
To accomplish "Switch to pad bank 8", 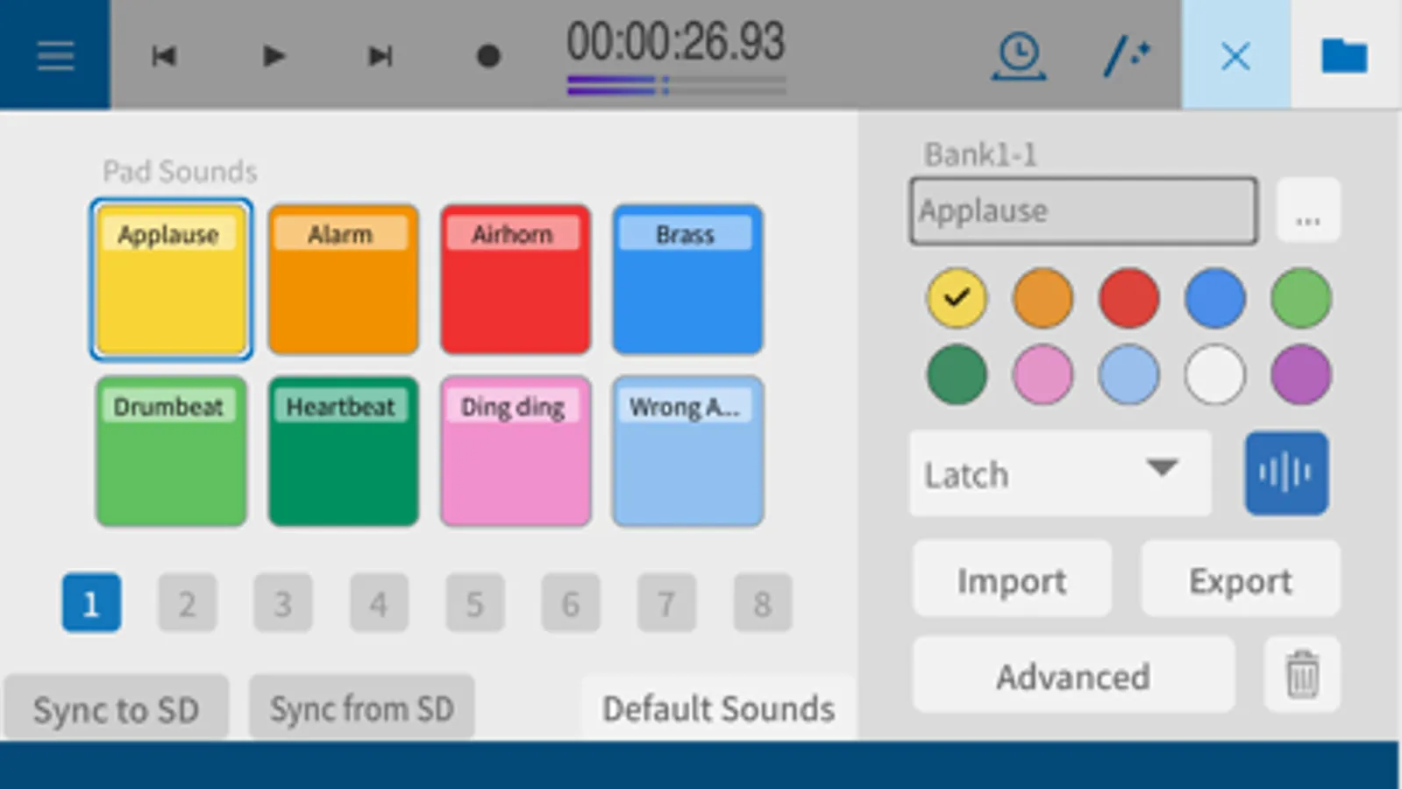I will [762, 603].
